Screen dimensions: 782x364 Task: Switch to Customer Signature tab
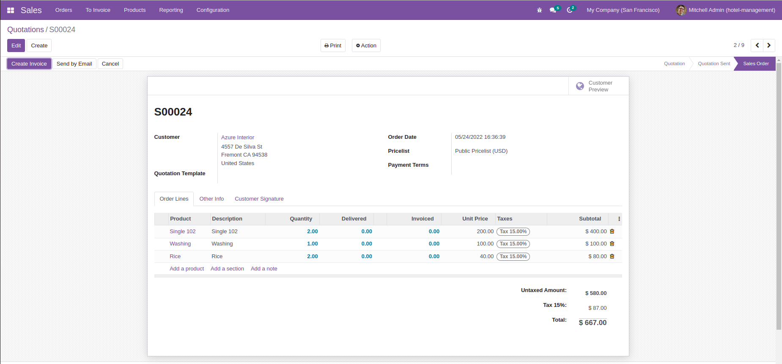coord(259,199)
